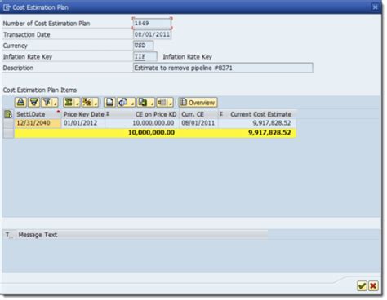Open the Subtotals menu button
Viewport: 387px width, 300px height.
click(x=90, y=102)
